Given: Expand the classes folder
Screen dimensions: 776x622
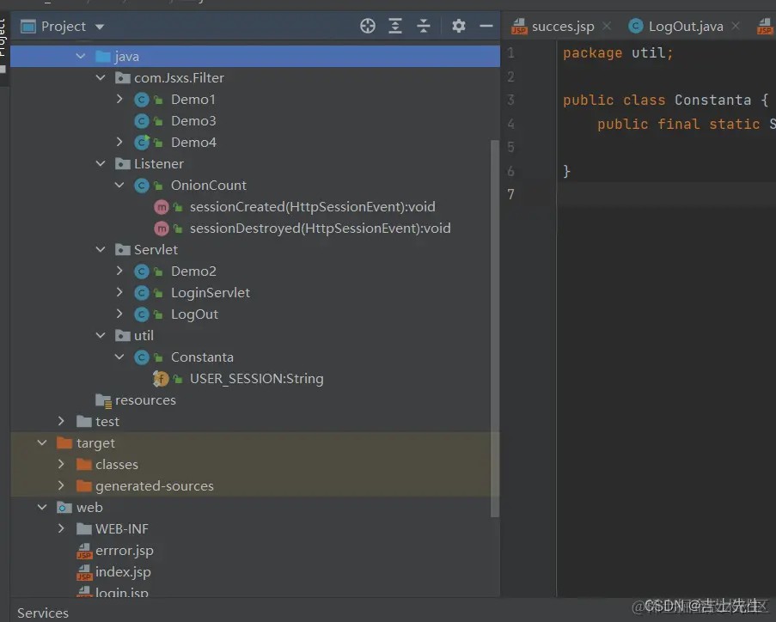Looking at the screenshot, I should [61, 464].
